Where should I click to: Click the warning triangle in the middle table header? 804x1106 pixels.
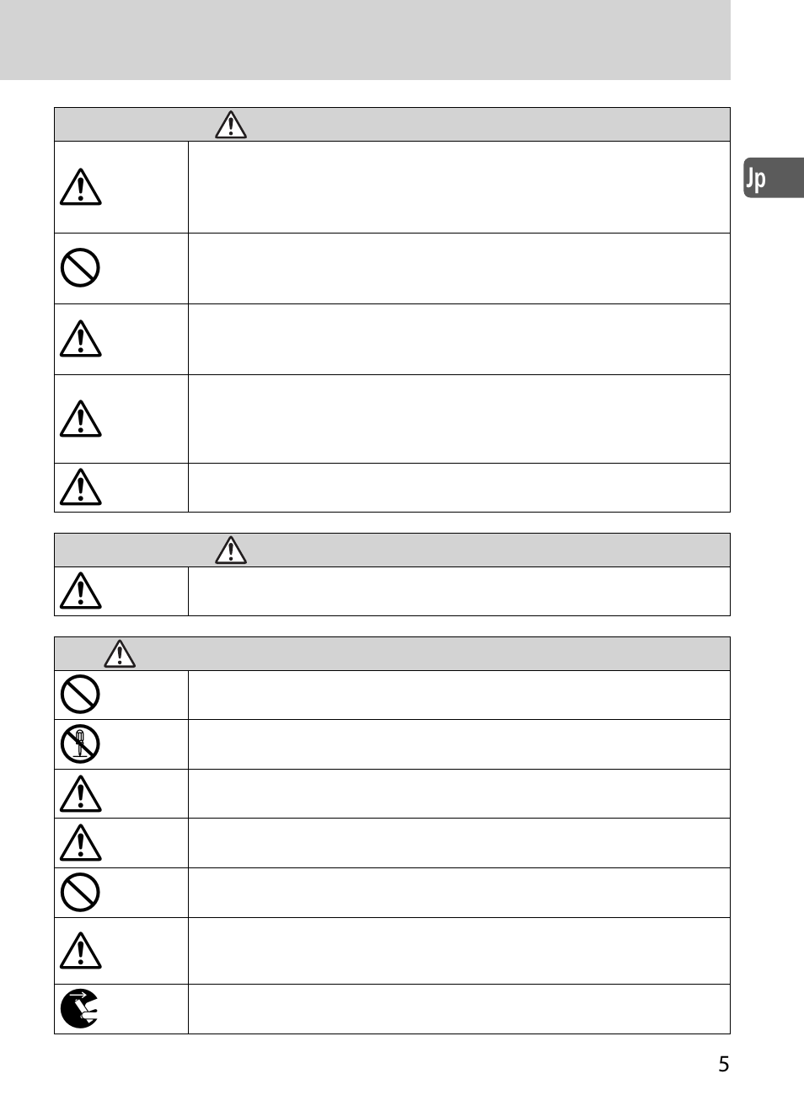tap(230, 550)
